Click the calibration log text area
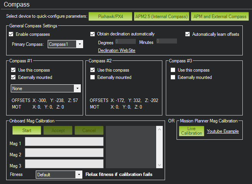 (131, 147)
